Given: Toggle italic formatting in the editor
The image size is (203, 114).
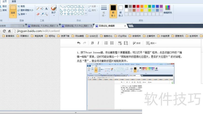Looking at the screenshot, I should point(98,43).
